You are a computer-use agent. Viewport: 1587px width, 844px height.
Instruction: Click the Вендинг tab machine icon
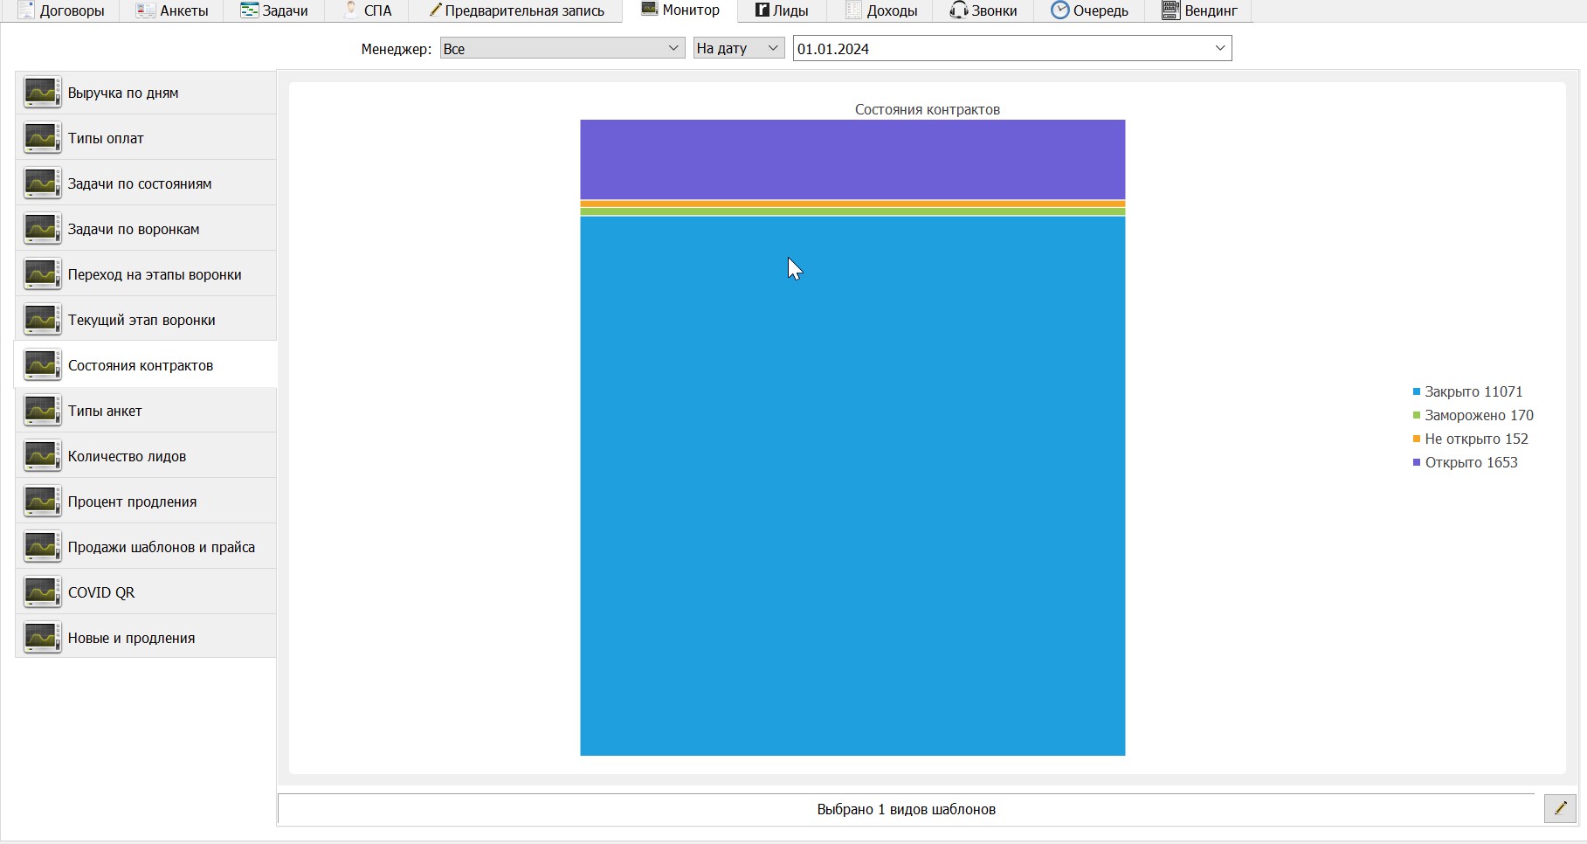pyautogui.click(x=1170, y=10)
